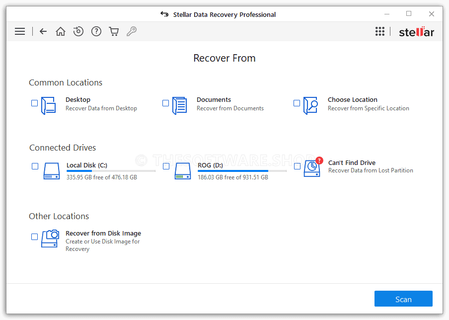Click the 'Choose Location' label
Viewport: 449px width, 320px height.
(353, 100)
